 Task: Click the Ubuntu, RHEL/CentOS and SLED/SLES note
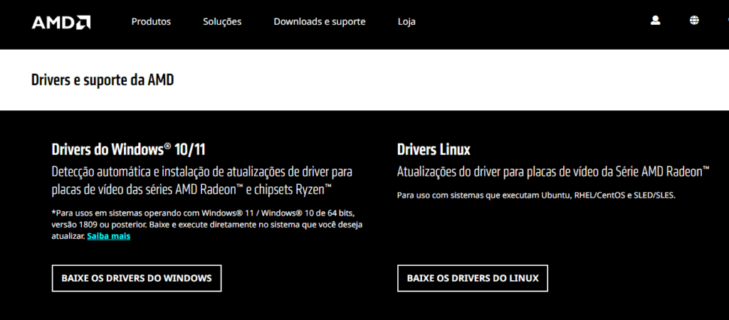[536, 196]
